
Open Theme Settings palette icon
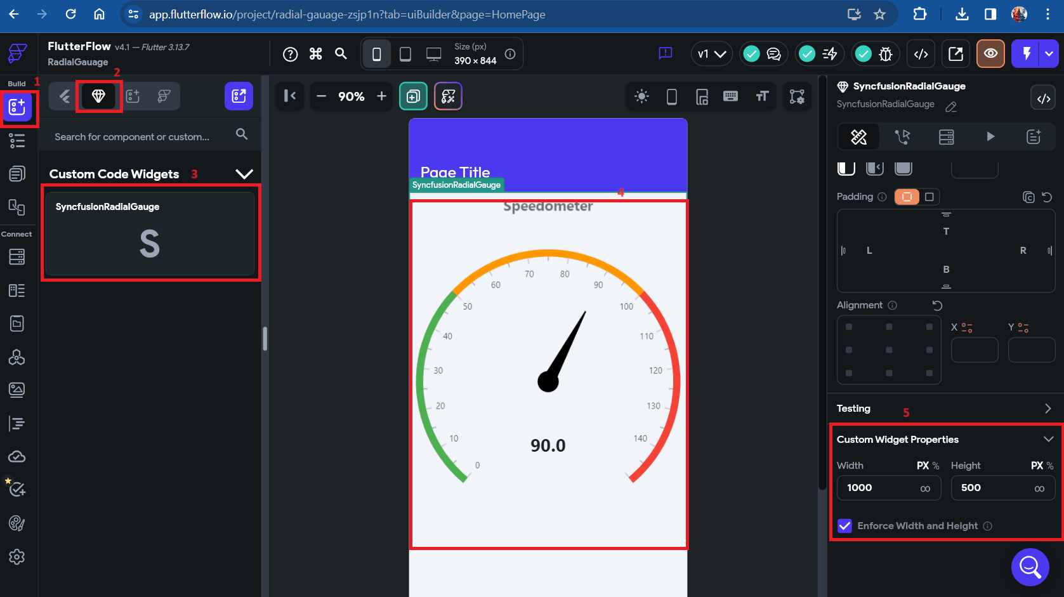17,523
